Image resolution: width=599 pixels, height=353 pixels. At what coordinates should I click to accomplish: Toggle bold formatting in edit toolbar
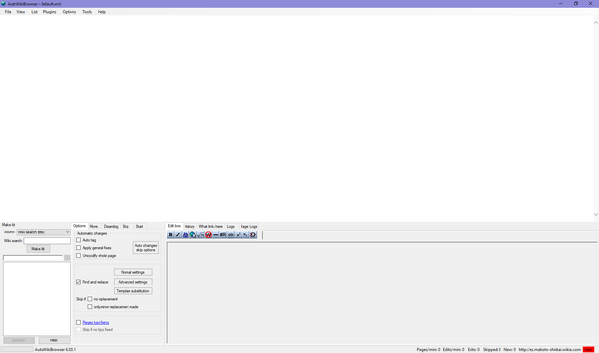point(170,234)
